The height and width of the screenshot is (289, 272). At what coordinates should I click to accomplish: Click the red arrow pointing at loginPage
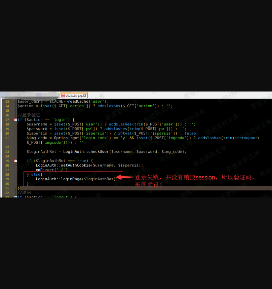point(125,177)
